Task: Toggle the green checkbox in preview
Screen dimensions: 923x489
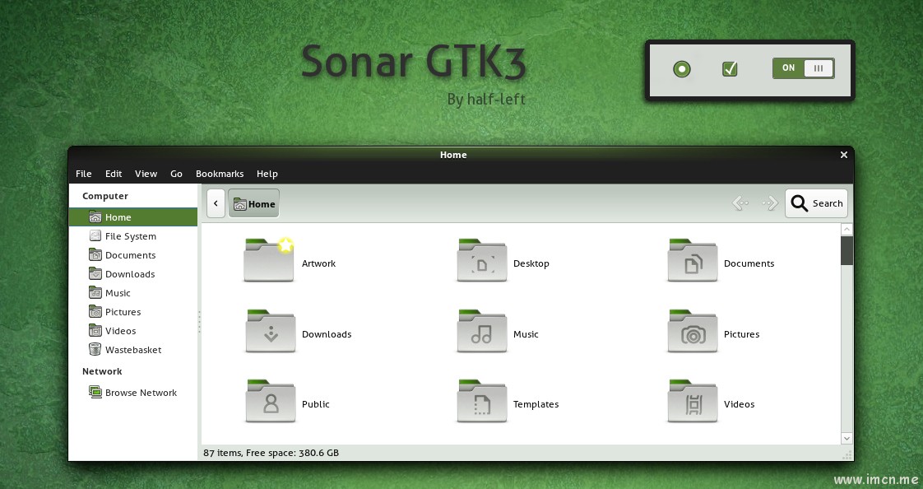Action: [x=730, y=69]
